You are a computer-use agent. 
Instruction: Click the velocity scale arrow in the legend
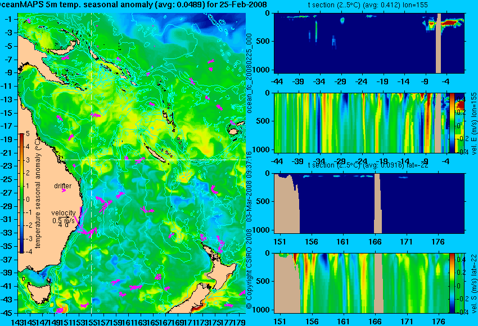64,217
